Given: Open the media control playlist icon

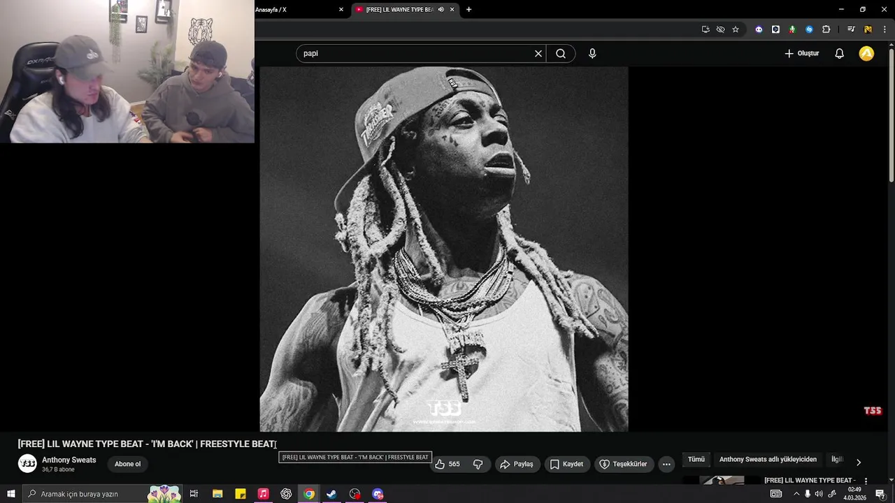Looking at the screenshot, I should (x=851, y=29).
